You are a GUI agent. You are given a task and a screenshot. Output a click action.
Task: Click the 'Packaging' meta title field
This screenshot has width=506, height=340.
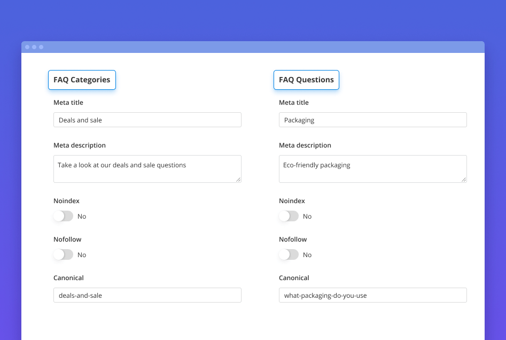372,120
